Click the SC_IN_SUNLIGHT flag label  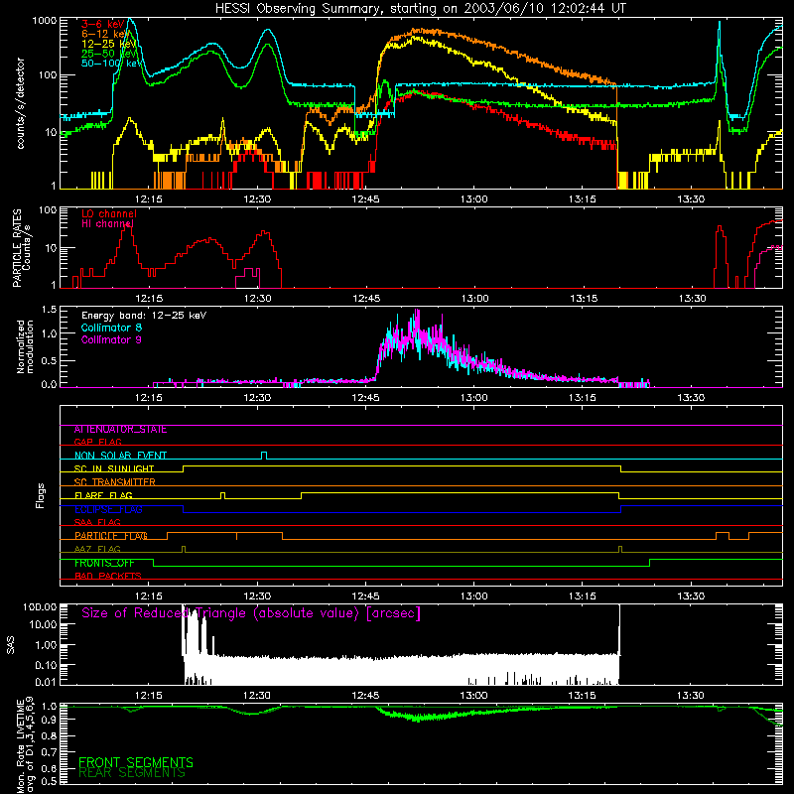tap(114, 468)
